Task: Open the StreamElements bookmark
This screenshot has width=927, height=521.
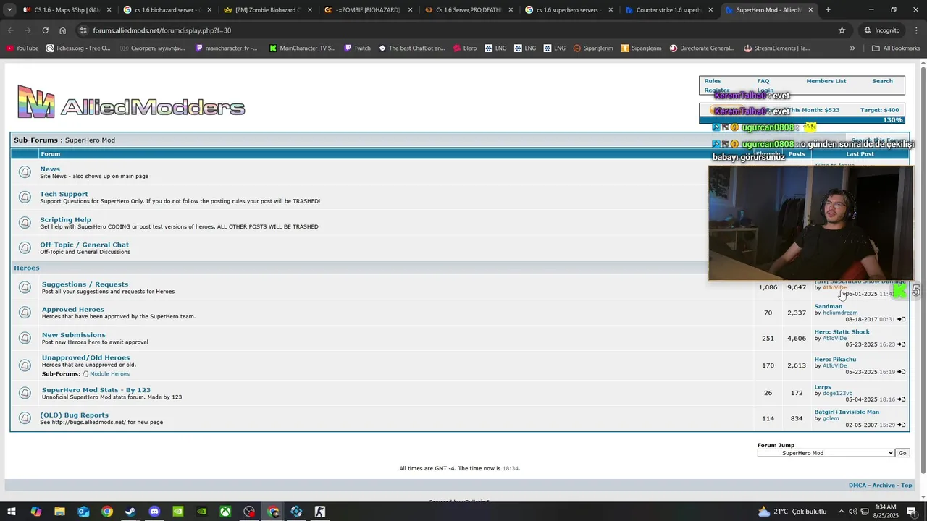Action: click(x=777, y=48)
